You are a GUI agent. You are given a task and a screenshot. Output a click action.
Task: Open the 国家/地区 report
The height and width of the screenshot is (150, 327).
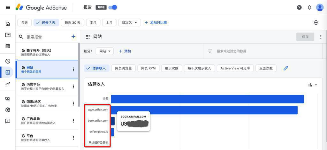click(x=47, y=103)
